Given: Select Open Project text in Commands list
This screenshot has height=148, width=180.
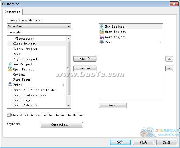Looking at the screenshot, I should click(23, 69).
